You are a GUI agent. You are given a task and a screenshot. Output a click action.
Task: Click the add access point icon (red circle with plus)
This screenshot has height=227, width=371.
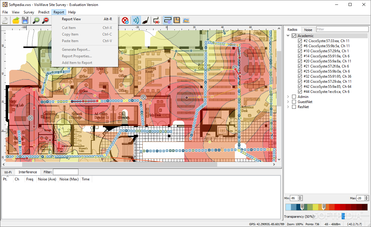[125, 20]
